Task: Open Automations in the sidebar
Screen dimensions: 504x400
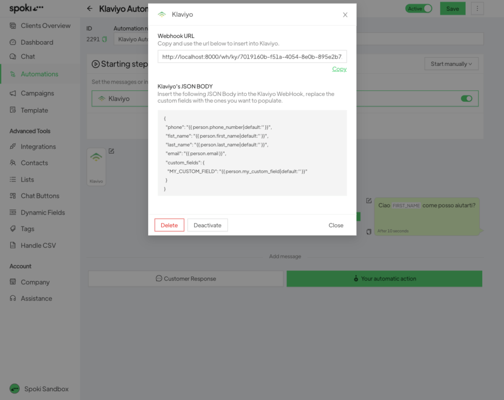Action: (39, 74)
